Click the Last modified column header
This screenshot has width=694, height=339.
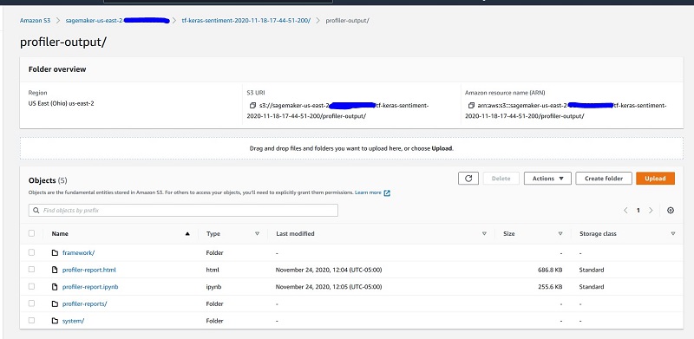click(x=295, y=234)
